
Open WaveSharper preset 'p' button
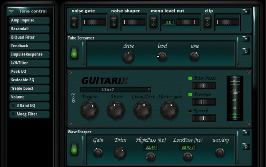[246, 147]
